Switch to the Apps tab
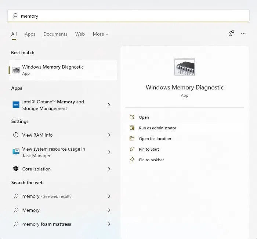Viewport: 257px width, 239px height. point(30,34)
